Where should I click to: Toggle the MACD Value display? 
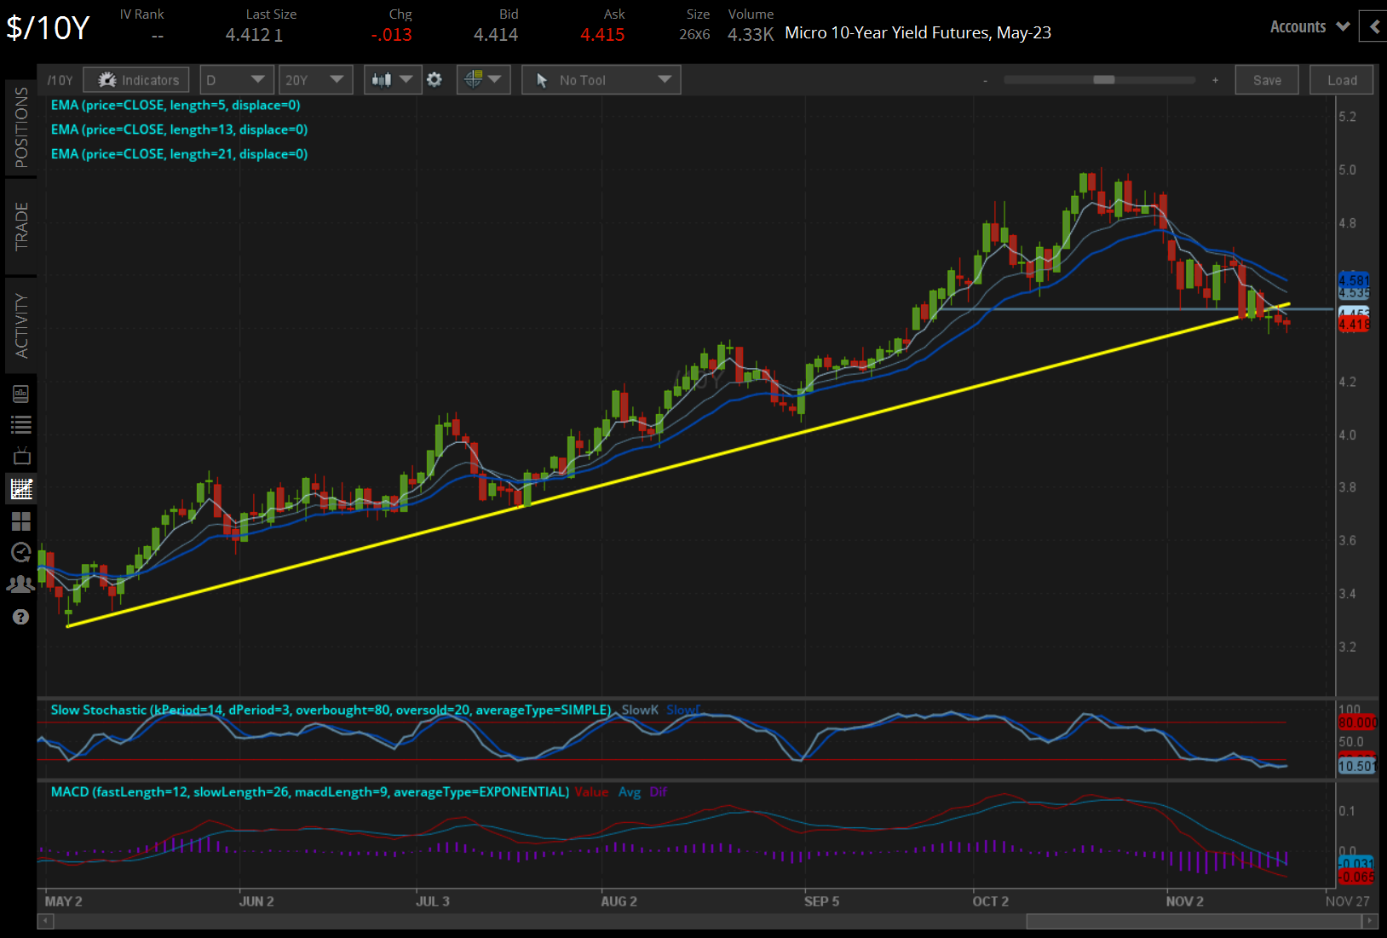pos(591,791)
